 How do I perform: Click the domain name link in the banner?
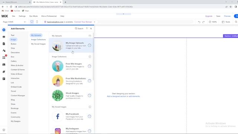click(55, 22)
